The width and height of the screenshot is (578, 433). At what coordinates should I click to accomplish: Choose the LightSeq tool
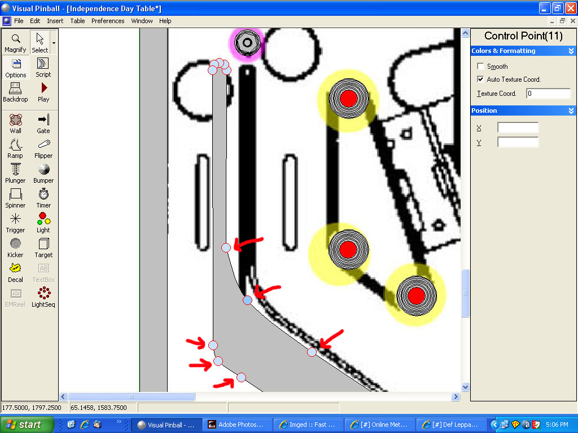[x=43, y=297]
